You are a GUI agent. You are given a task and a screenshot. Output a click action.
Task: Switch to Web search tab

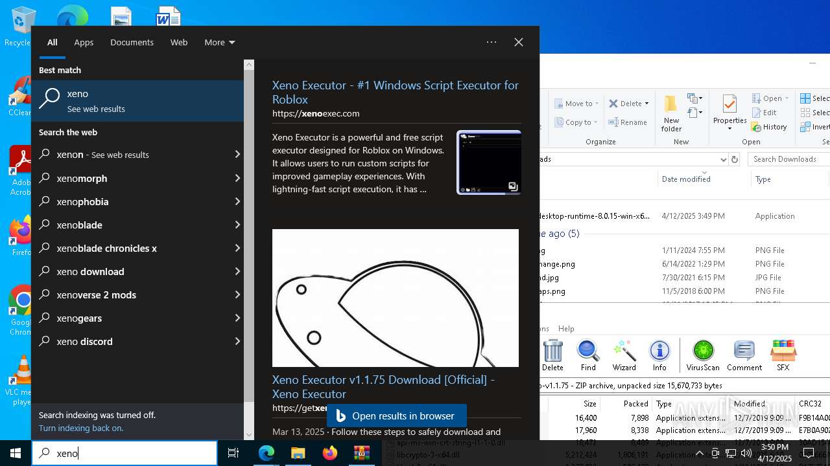179,42
